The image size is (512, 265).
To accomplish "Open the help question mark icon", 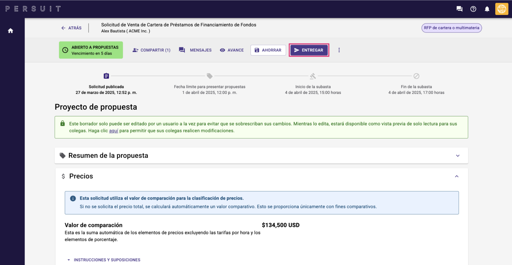I will [473, 9].
